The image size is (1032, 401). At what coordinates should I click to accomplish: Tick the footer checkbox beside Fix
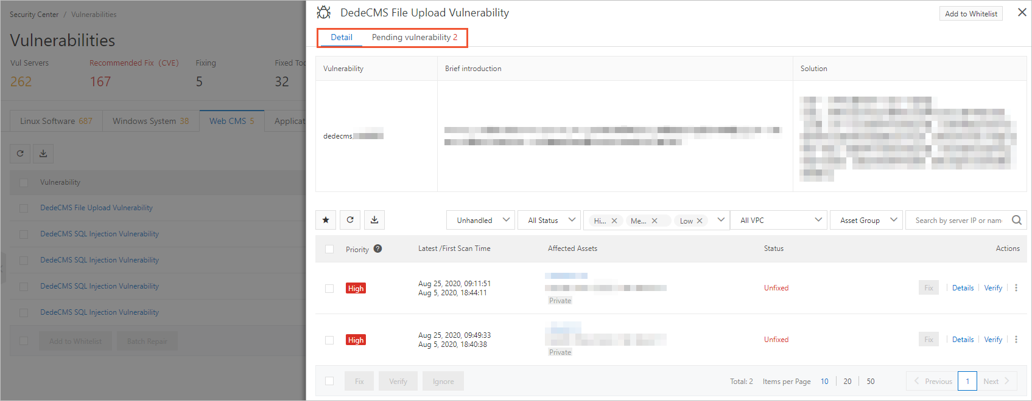(329, 381)
